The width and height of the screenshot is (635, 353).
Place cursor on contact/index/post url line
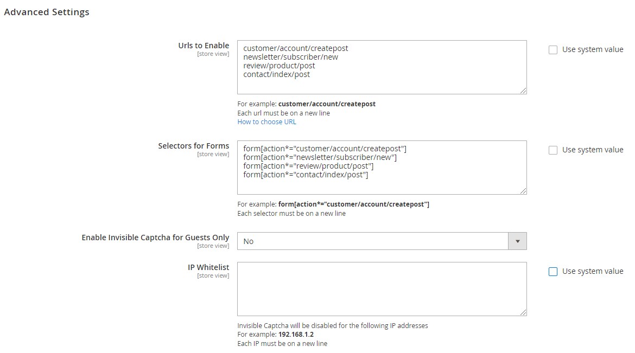coord(277,74)
